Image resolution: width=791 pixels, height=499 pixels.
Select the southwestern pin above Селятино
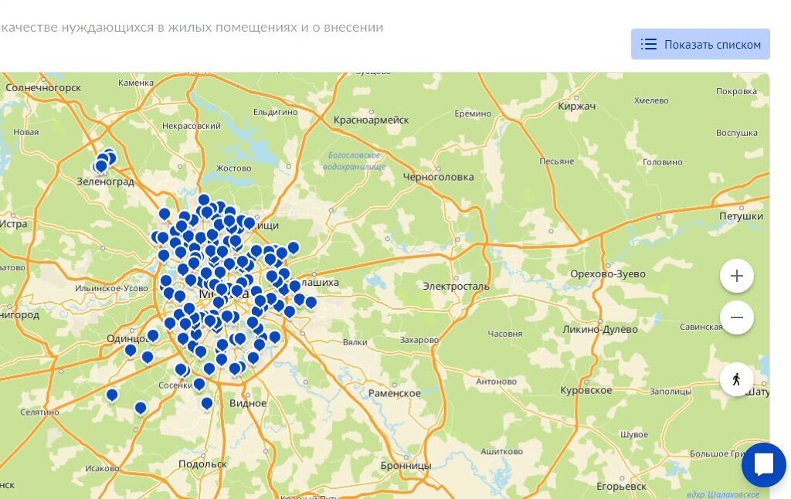coord(112,395)
